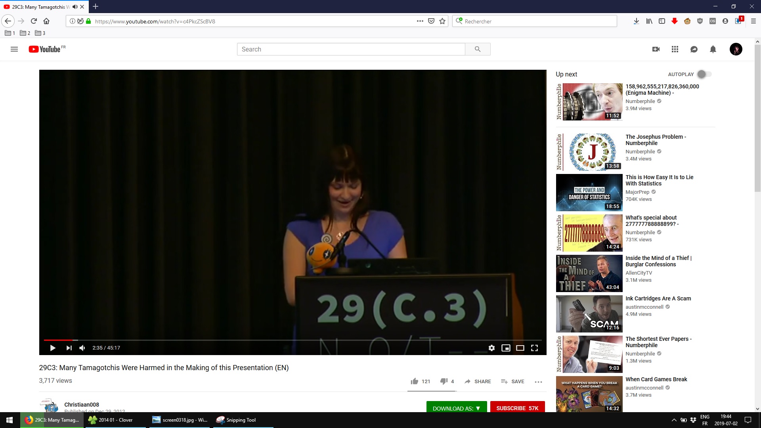Open Firefox page actions ellipsis in address bar

pyautogui.click(x=420, y=21)
